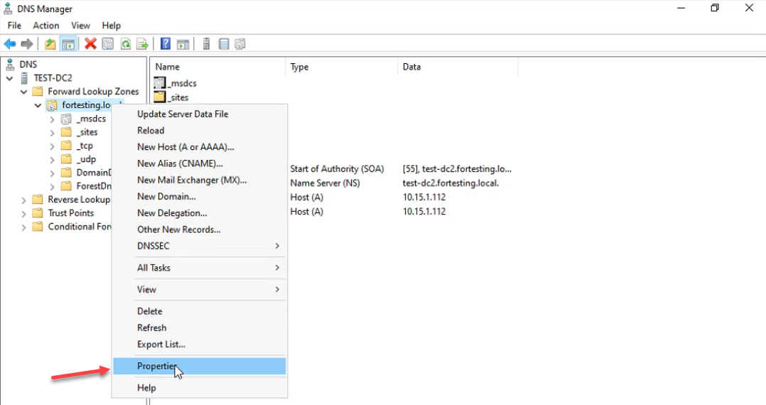The width and height of the screenshot is (766, 405).
Task: Expand the _udp tree node
Action: (53, 160)
